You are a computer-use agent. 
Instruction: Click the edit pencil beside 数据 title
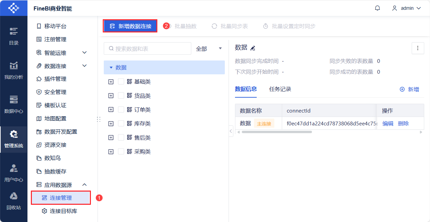pyautogui.click(x=253, y=48)
